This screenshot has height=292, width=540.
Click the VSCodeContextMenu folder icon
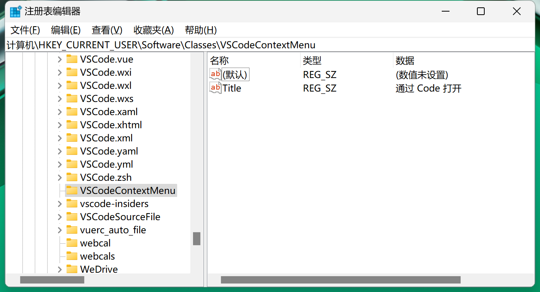pyautogui.click(x=72, y=190)
